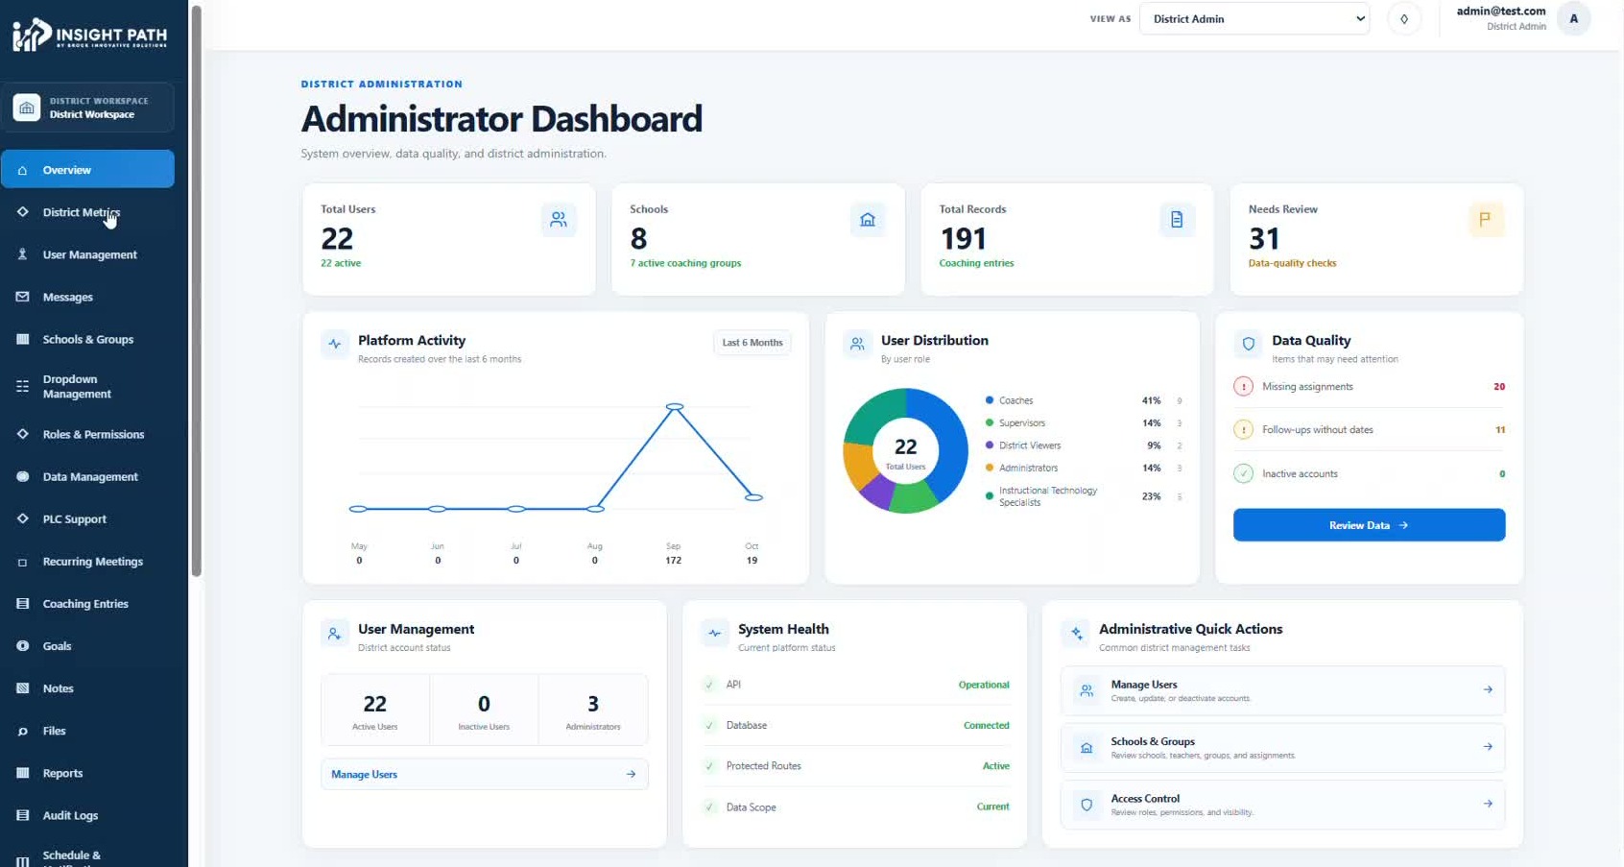Open Audit Logs in the sidebar
The height and width of the screenshot is (867, 1624).
[87, 815]
